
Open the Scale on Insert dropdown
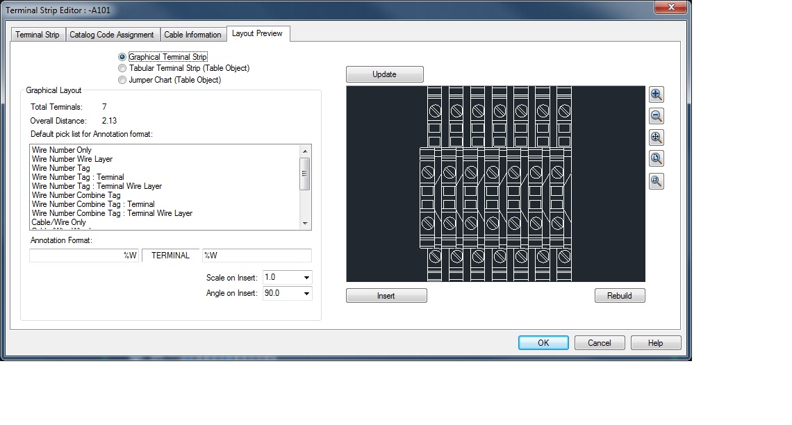[306, 278]
